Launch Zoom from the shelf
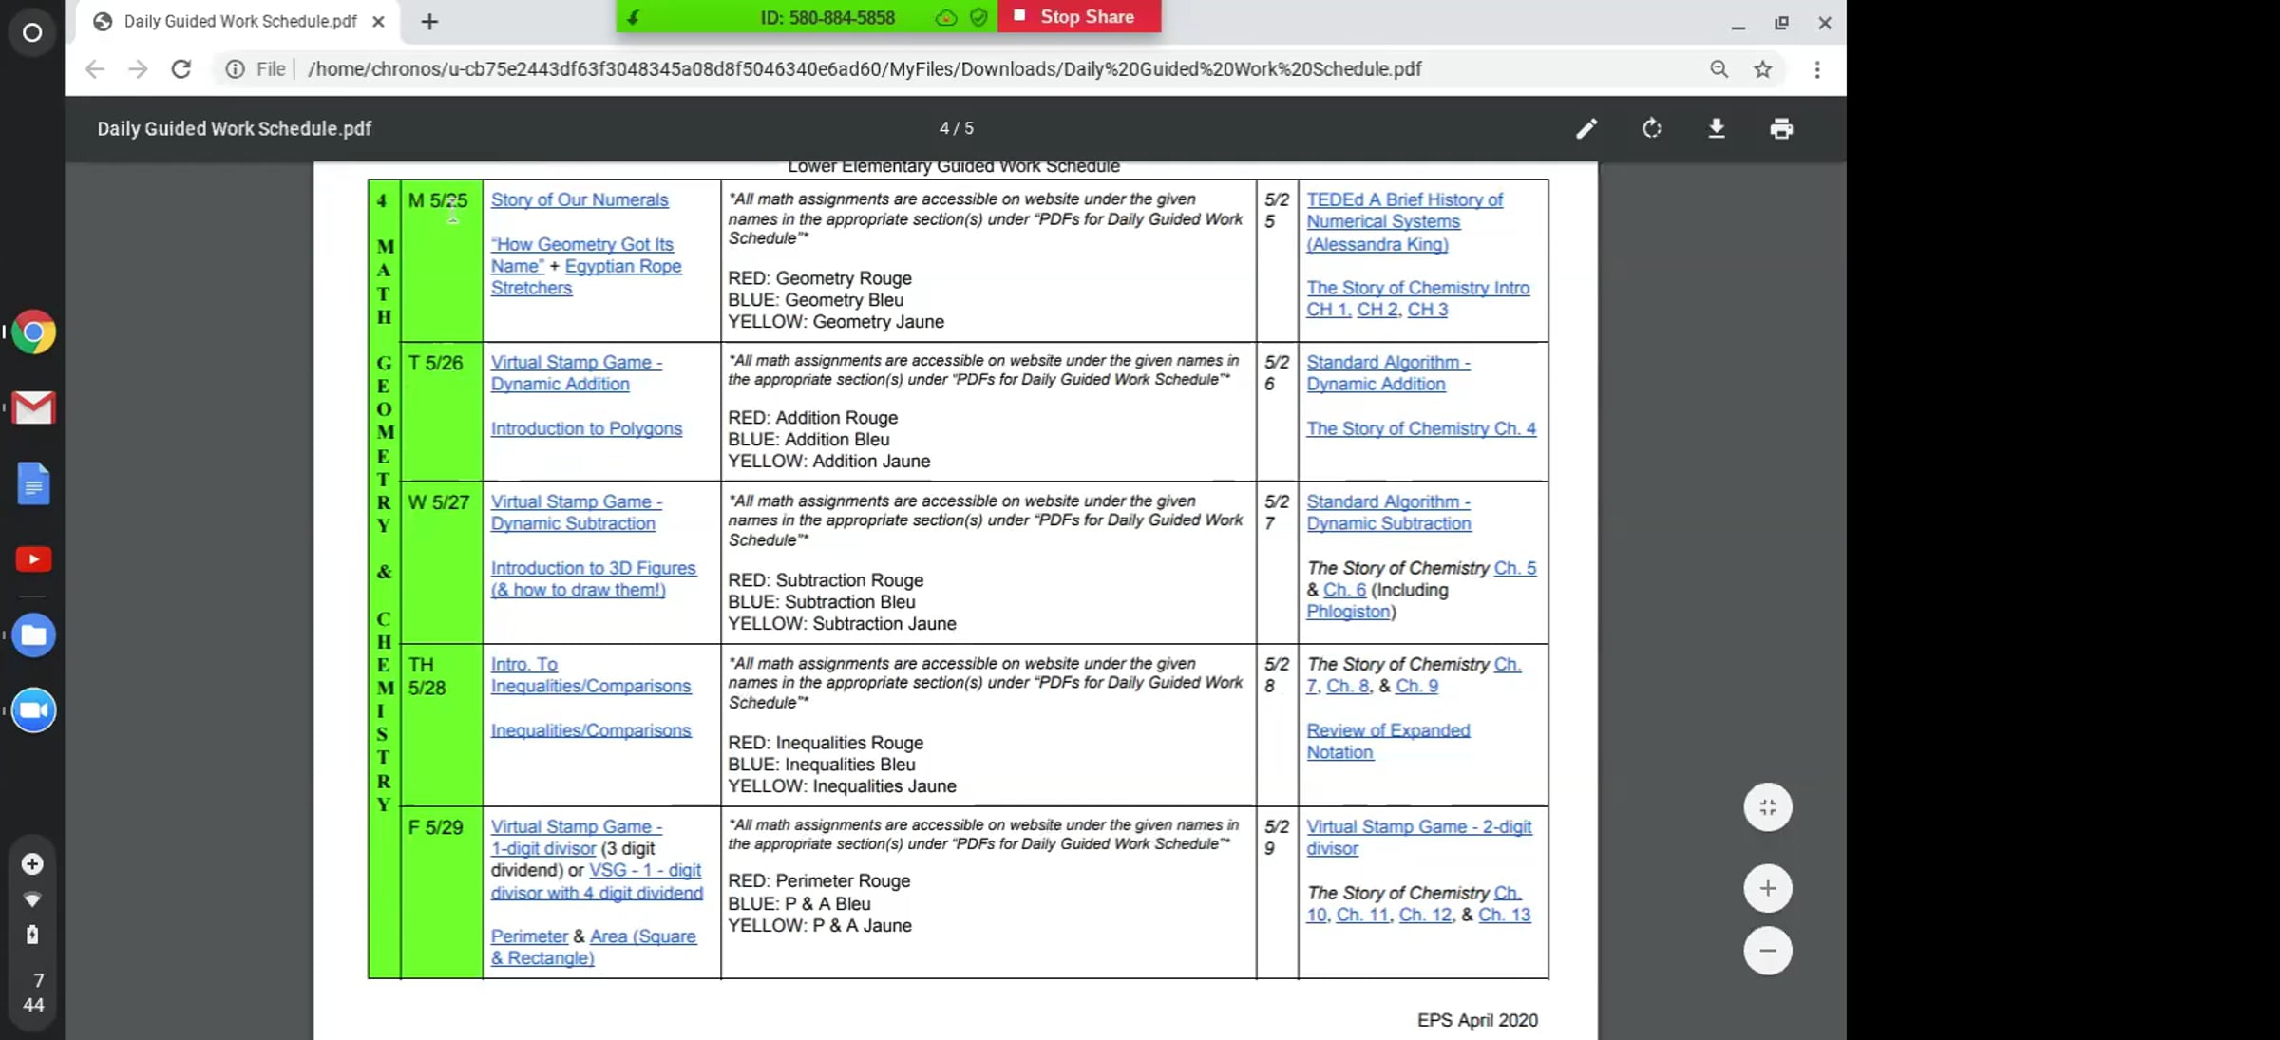Image resolution: width=2280 pixels, height=1040 pixels. pos(33,710)
